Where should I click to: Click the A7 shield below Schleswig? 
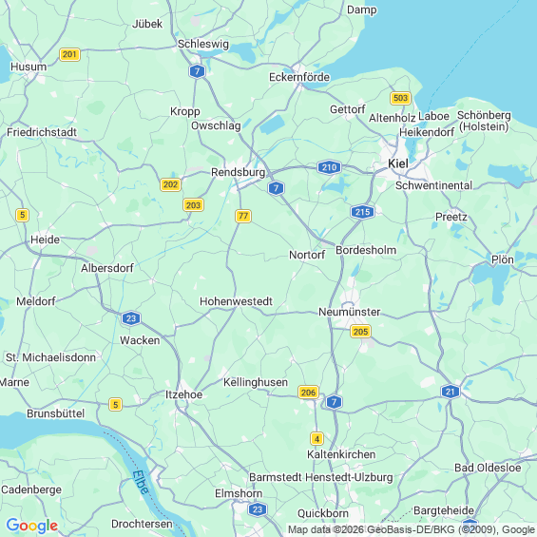point(197,71)
